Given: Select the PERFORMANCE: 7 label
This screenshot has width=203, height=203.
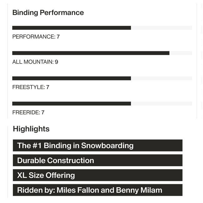Looking at the screenshot, I should click(x=36, y=37).
